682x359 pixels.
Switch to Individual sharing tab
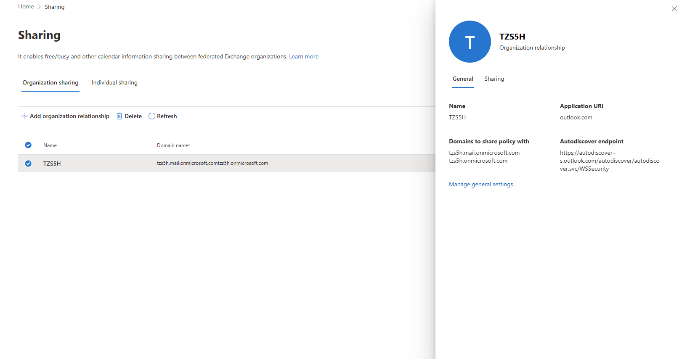pyautogui.click(x=114, y=82)
